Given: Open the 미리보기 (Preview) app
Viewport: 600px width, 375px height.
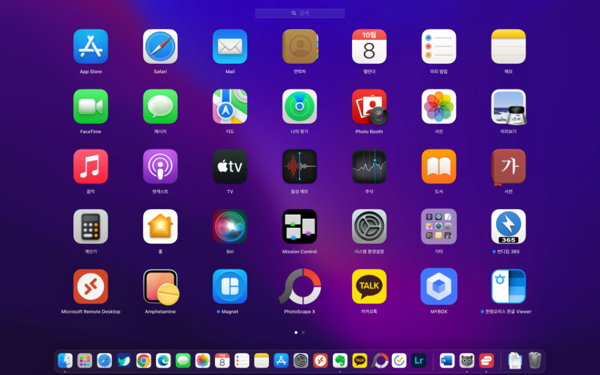Looking at the screenshot, I should (509, 106).
